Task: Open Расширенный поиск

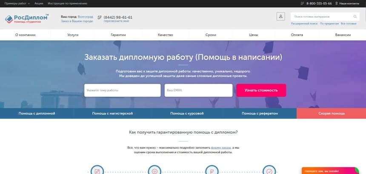Action: tap(304, 24)
